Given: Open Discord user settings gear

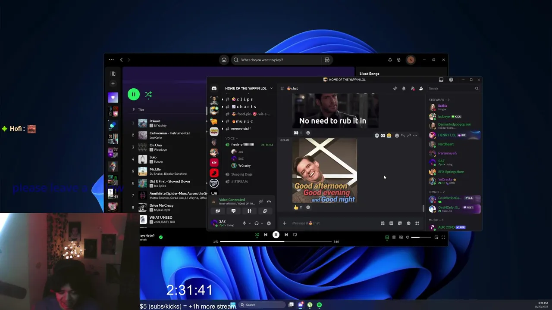Looking at the screenshot, I should click(269, 223).
